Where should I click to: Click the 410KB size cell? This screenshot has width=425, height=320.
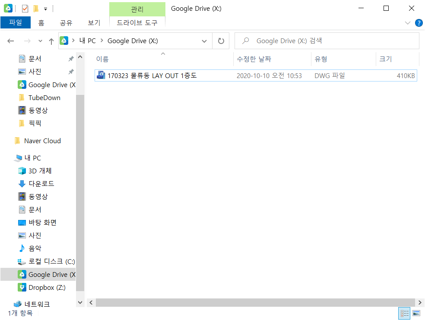(x=406, y=76)
